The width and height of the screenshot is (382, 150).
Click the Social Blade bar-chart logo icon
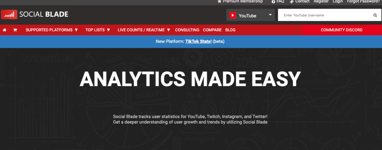pyautogui.click(x=9, y=15)
